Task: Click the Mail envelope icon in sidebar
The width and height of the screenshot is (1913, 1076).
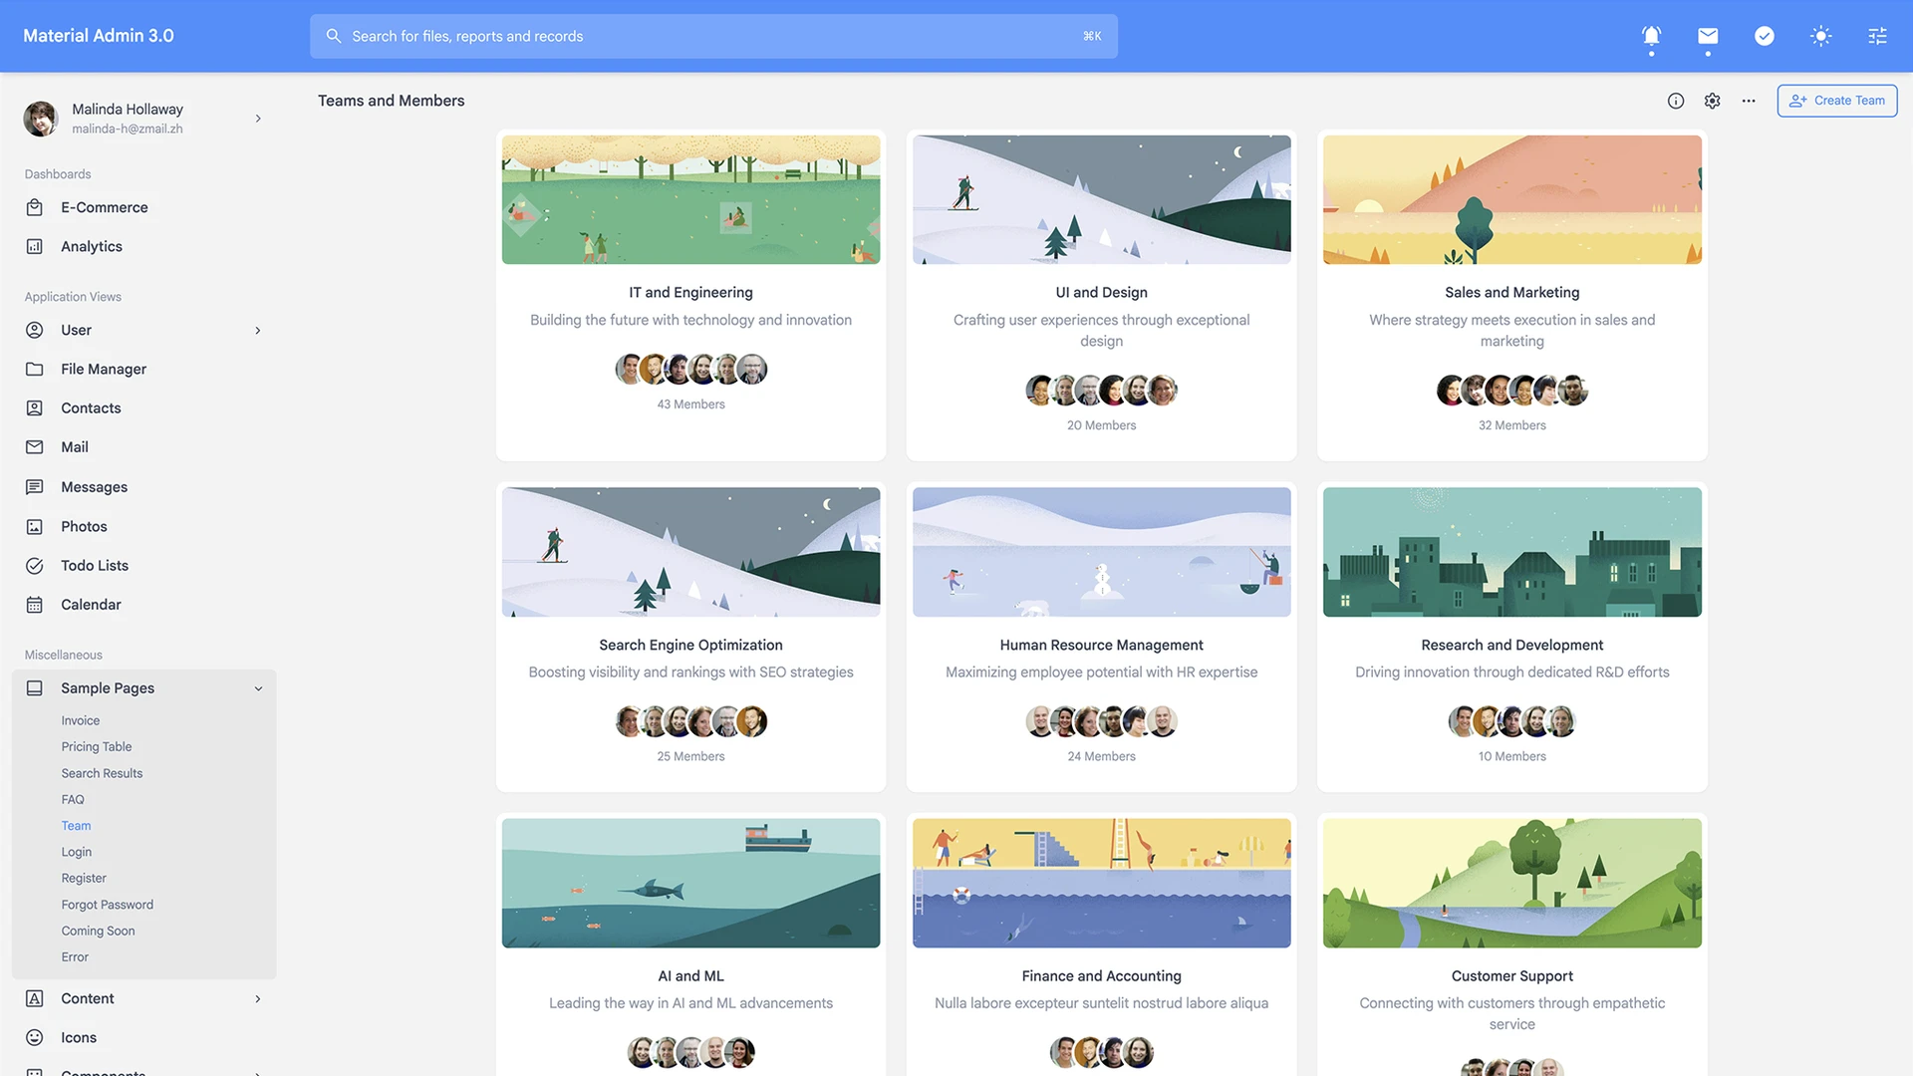Action: pos(35,447)
